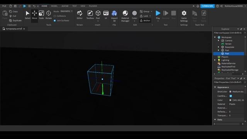Viewport: 247px width, 139px height.
Task: Toggle the Anchor button
Action: tap(145, 20)
